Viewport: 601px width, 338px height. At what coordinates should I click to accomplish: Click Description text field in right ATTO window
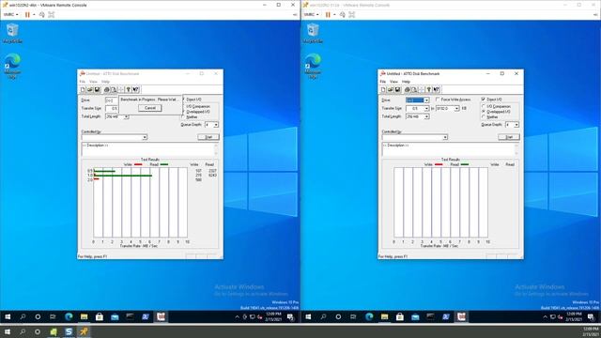(450, 149)
